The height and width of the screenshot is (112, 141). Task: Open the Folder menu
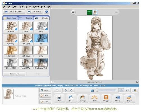21,7
